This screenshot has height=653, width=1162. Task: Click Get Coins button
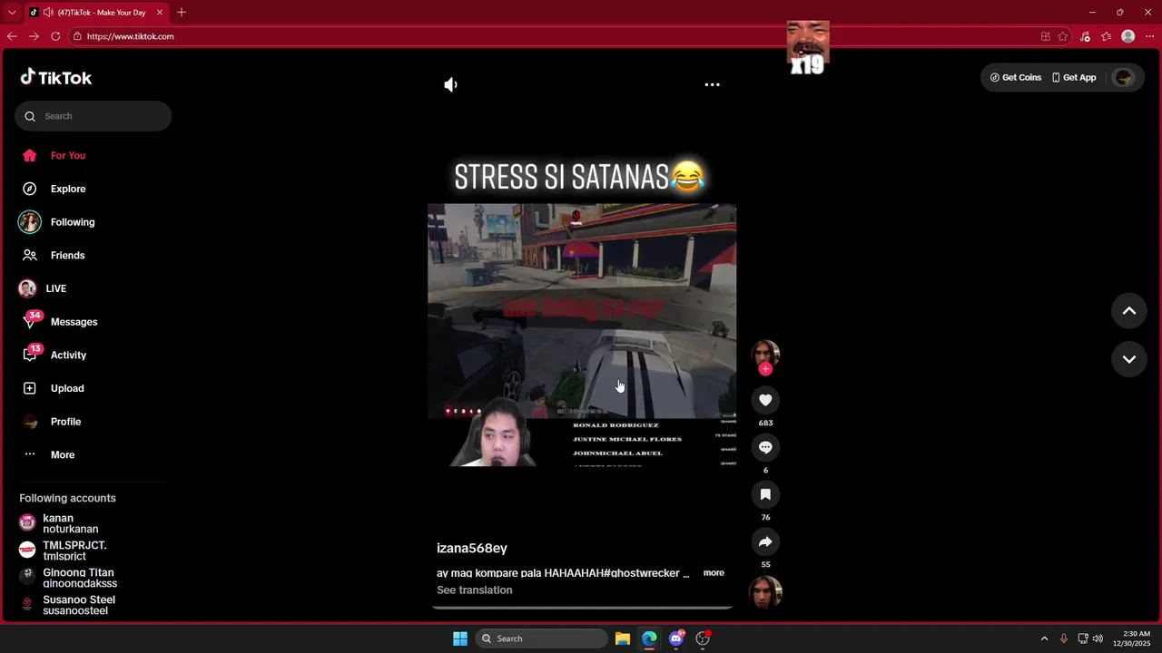tap(1016, 78)
